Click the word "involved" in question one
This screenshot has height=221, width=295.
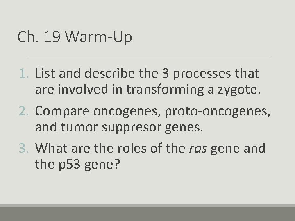[x=83, y=89]
